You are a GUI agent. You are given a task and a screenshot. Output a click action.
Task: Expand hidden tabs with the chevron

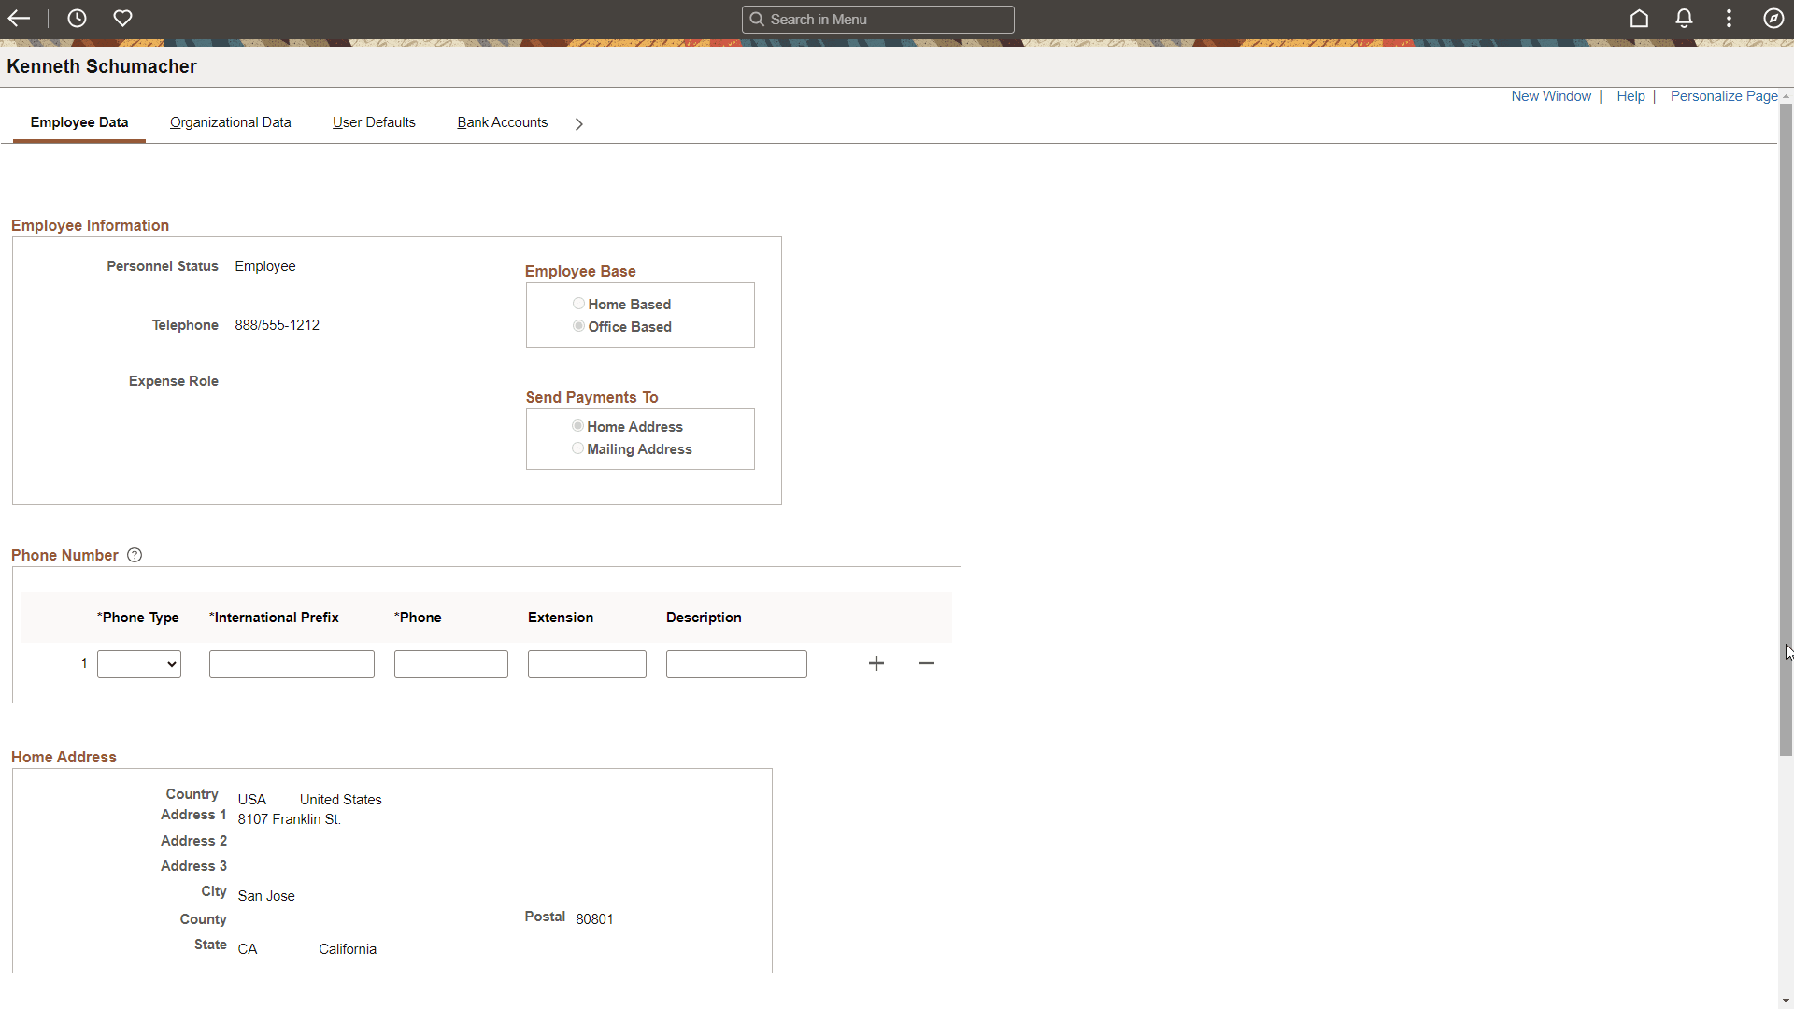click(578, 122)
